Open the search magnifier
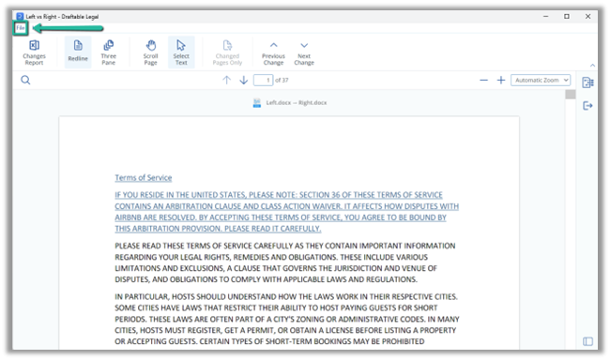This screenshot has width=610, height=360. (x=25, y=80)
